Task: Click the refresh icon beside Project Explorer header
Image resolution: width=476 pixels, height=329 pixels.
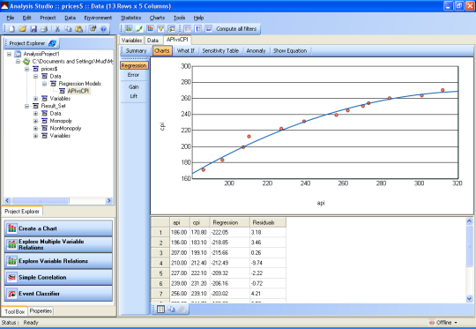Action: (53, 43)
